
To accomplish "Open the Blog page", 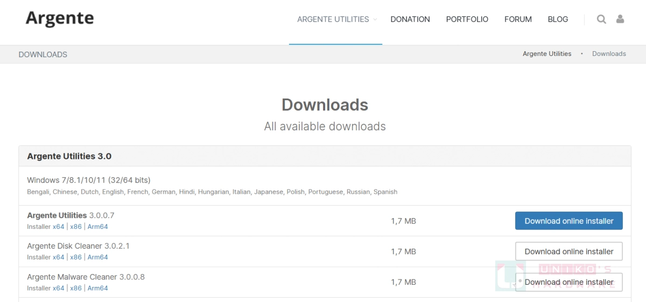I will point(558,19).
